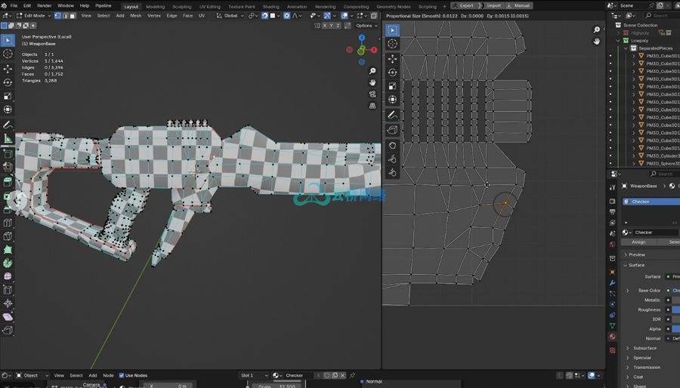Open the Edit Mode dropdown
The width and height of the screenshot is (680, 388).
click(x=36, y=15)
